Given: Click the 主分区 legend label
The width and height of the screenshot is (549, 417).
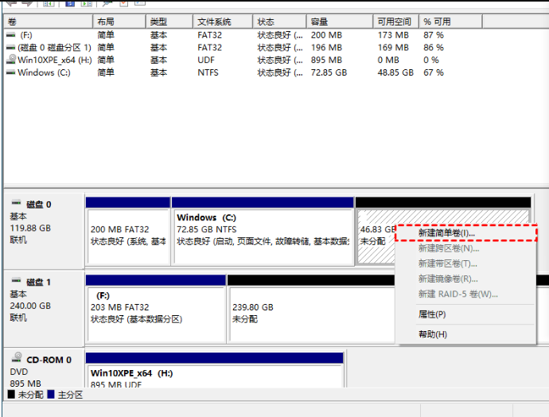Looking at the screenshot, I should point(70,395).
